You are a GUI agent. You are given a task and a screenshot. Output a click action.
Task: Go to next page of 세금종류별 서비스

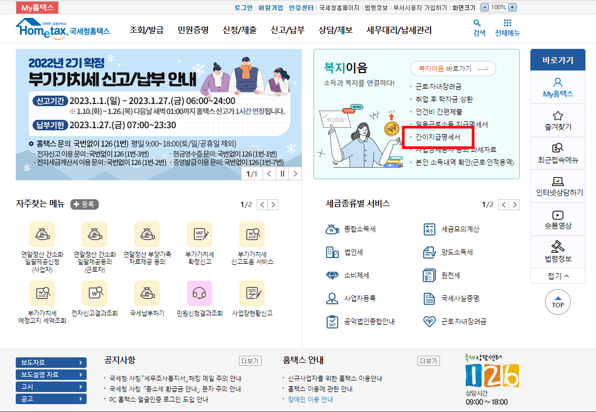pos(515,204)
